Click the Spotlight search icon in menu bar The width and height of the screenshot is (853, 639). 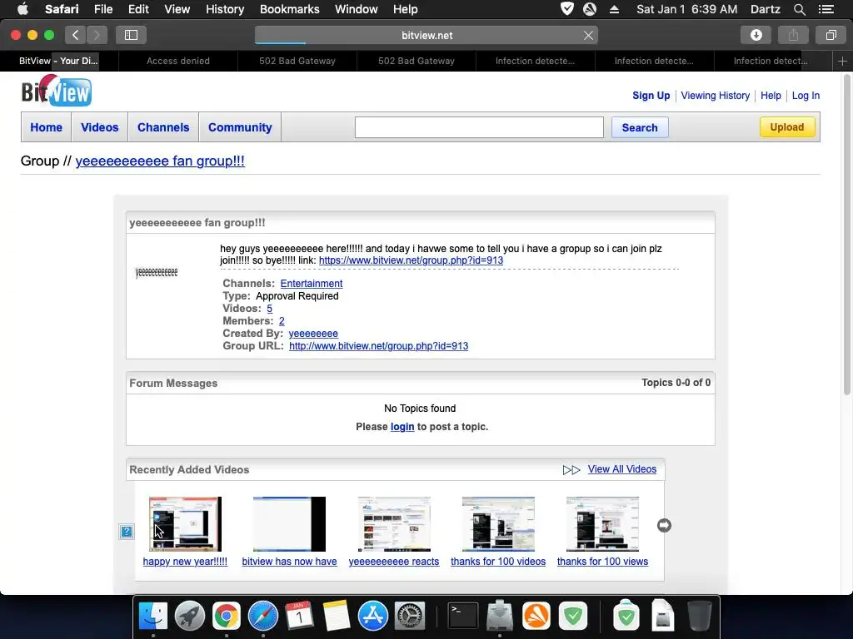click(x=799, y=9)
